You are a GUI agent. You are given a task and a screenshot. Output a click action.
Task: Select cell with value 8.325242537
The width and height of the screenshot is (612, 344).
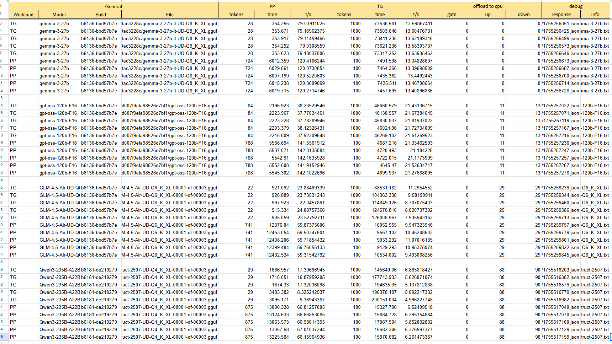(308, 292)
